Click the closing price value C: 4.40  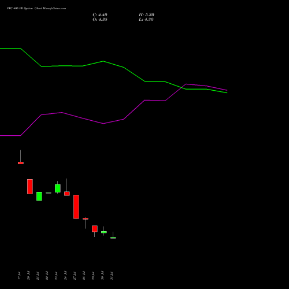click(x=100, y=15)
